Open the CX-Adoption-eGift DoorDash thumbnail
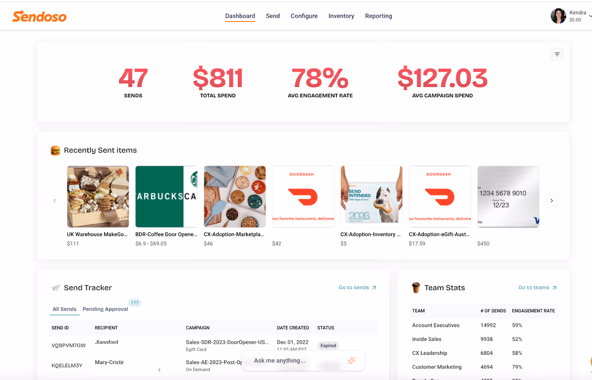The height and width of the screenshot is (380, 592). pos(440,196)
